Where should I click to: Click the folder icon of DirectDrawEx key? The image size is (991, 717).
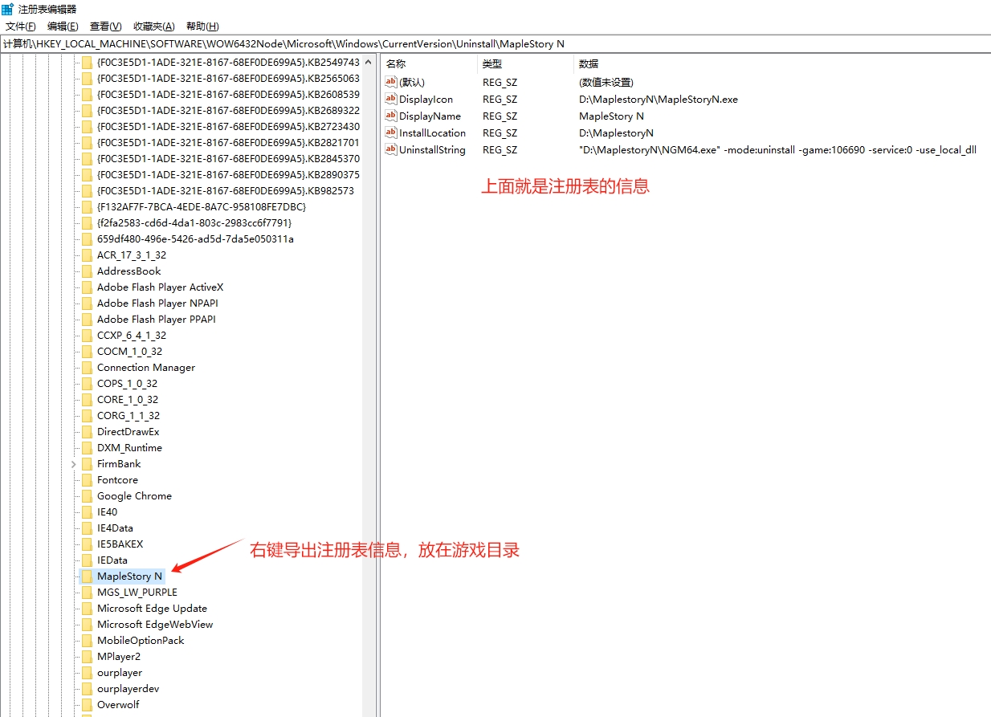click(x=87, y=432)
